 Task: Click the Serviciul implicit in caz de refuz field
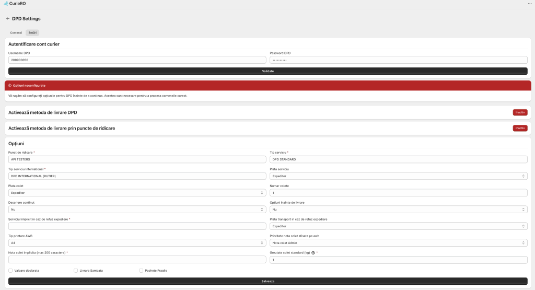[137, 226]
